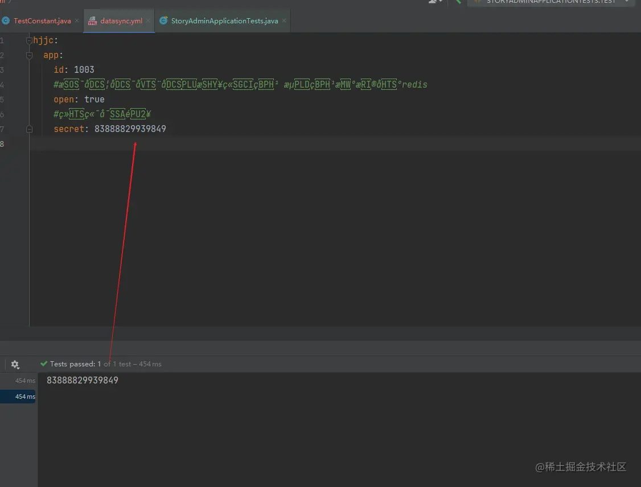Select the highlighted 454 ms test row

click(x=18, y=397)
